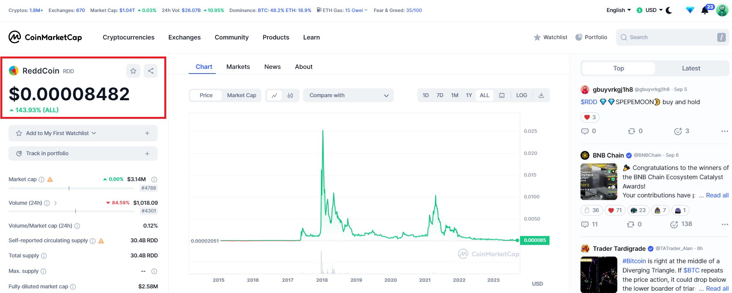Screen dimensions: 732x293
Task: Click the heart reaction showing 71
Action: (x=615, y=211)
